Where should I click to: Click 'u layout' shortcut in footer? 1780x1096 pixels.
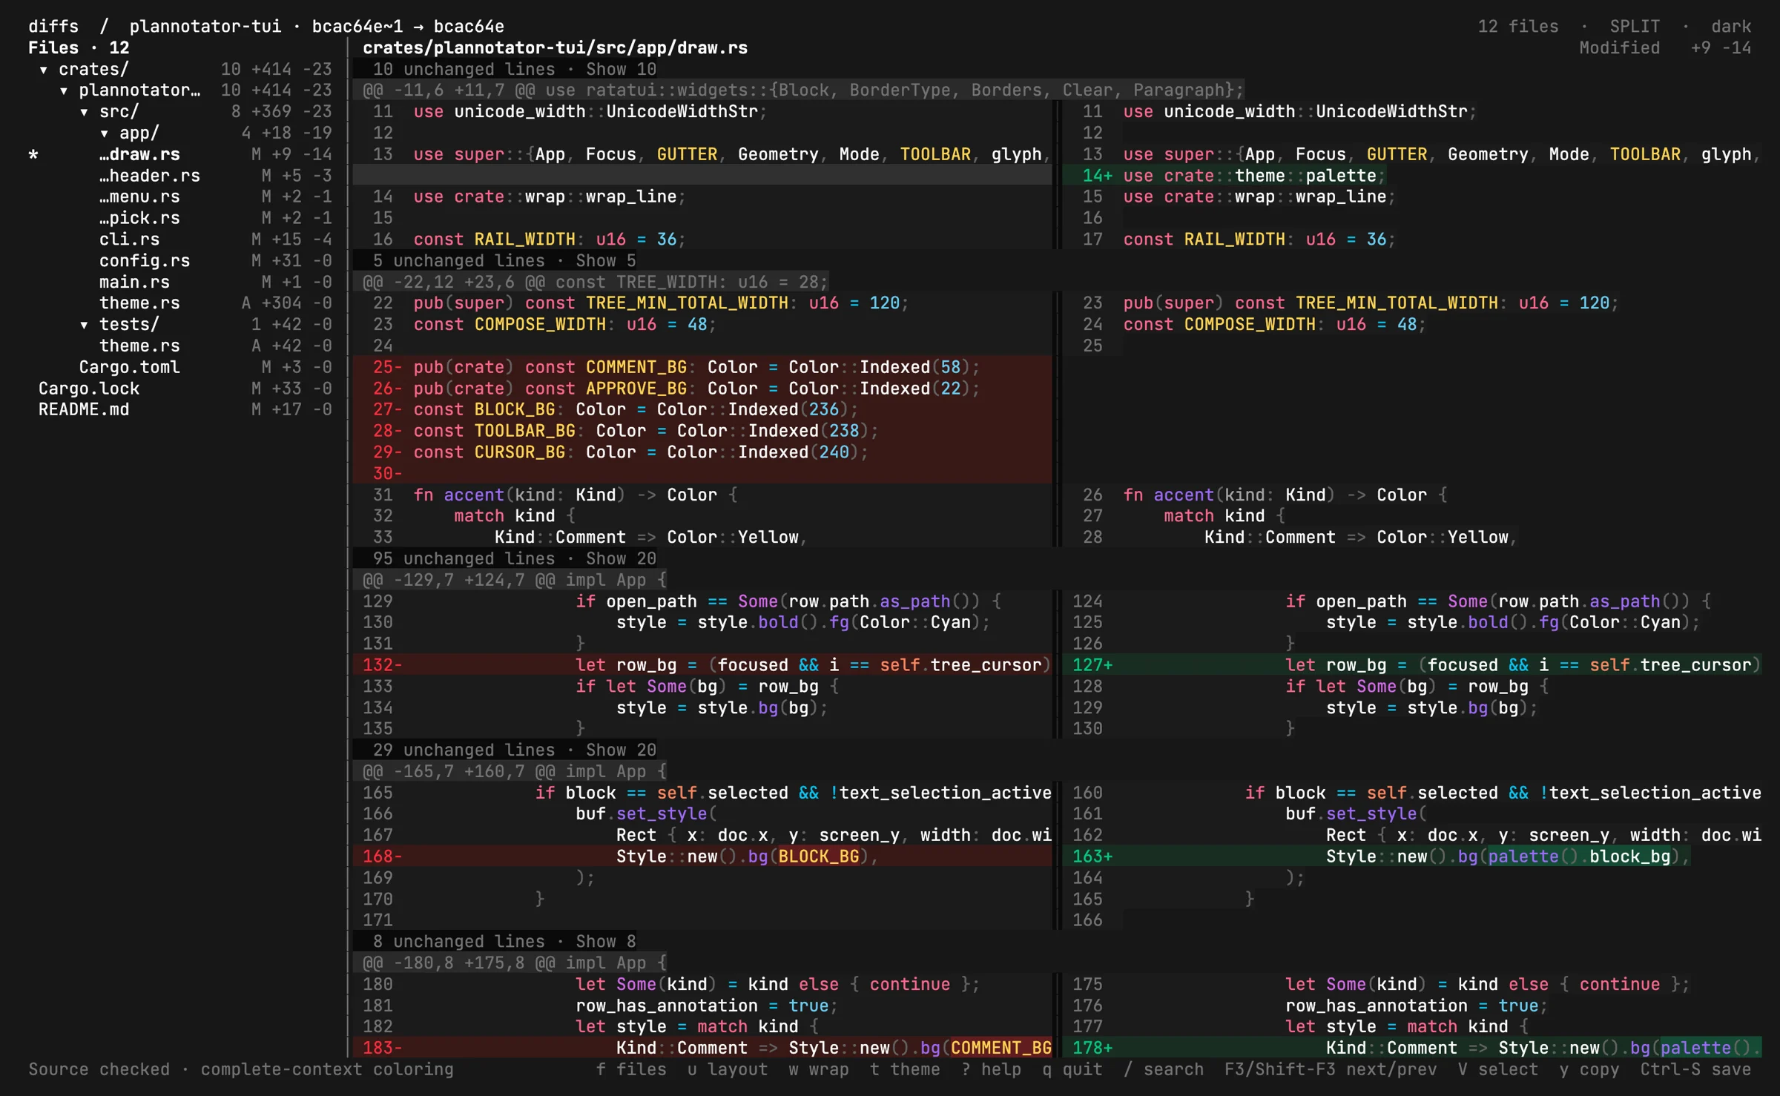click(x=728, y=1069)
